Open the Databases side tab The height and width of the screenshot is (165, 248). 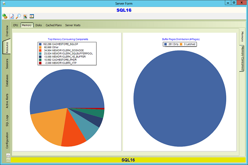7,81
